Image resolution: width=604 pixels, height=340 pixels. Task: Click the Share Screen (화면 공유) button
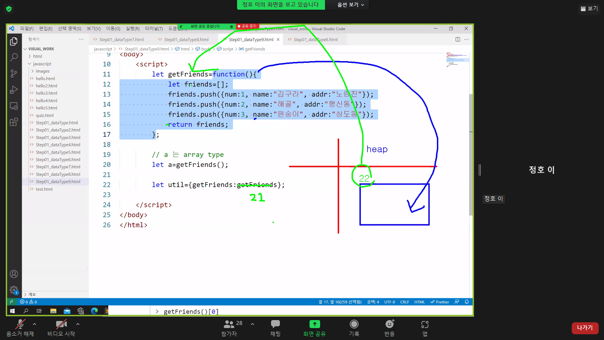coord(314,328)
